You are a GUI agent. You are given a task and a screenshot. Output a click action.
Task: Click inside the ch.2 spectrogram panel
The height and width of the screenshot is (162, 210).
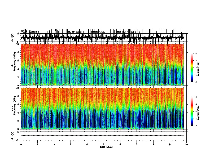tap(102, 109)
